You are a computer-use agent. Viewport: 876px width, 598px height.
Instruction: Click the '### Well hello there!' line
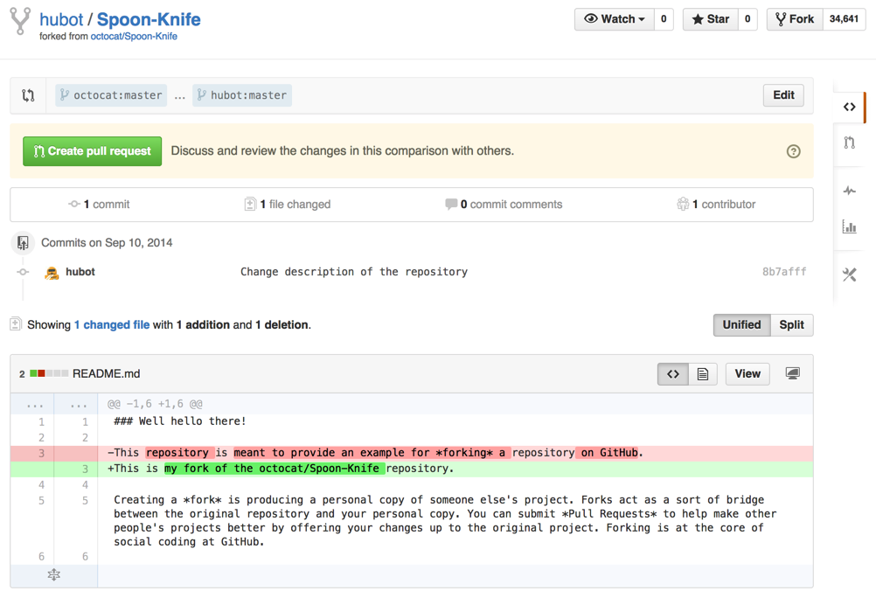[180, 421]
